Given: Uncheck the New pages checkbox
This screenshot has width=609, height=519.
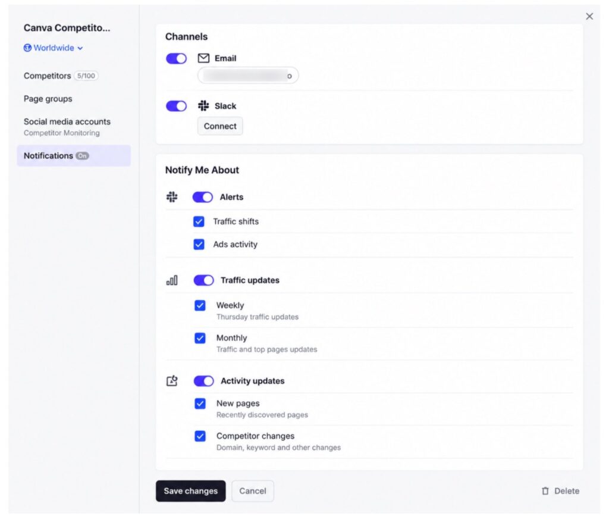Looking at the screenshot, I should click(x=200, y=404).
